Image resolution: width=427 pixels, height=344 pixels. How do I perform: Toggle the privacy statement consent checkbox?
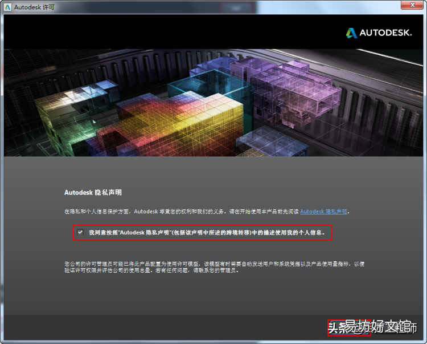80,232
